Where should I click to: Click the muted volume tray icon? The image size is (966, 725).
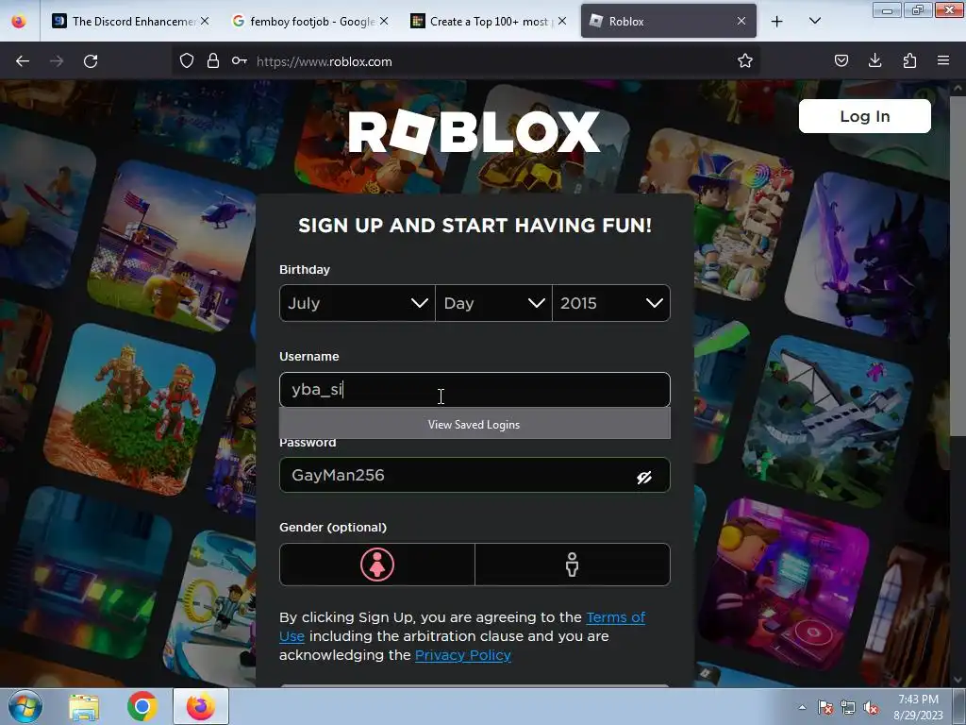(871, 708)
